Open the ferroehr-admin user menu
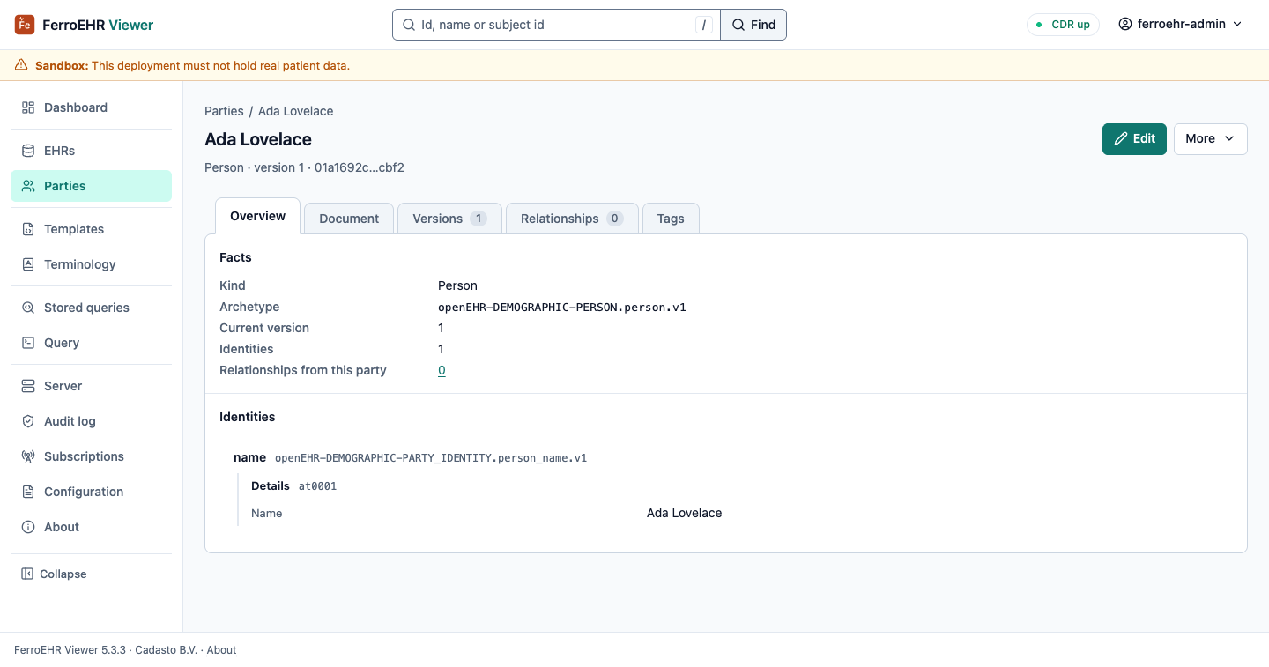The height and width of the screenshot is (667, 1269). (1180, 25)
